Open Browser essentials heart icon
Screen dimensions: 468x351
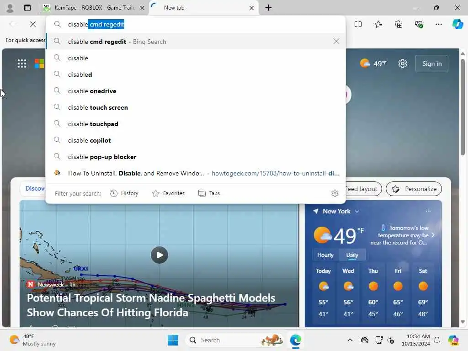[x=419, y=24]
